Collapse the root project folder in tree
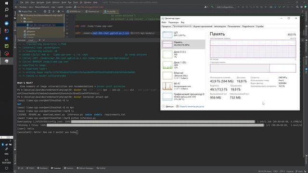 [19, 15]
